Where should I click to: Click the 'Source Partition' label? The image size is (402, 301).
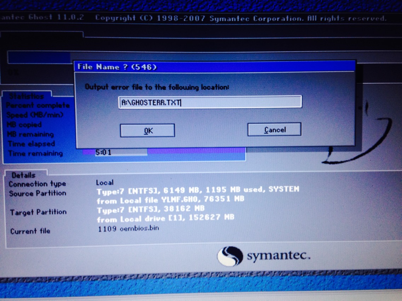pyautogui.click(x=38, y=193)
